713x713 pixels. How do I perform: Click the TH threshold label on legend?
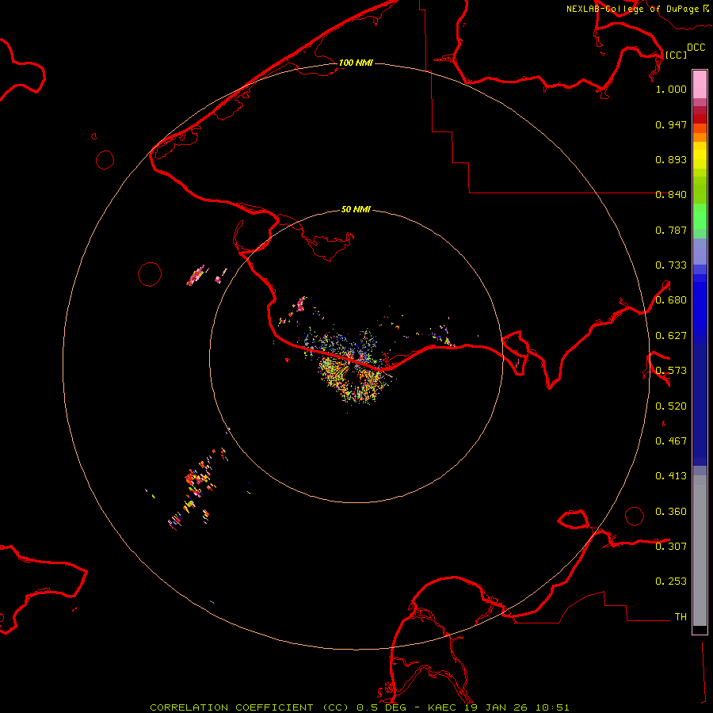(x=680, y=616)
